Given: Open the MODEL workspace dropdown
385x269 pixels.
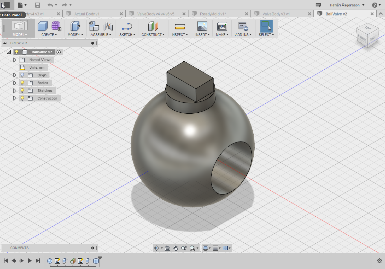Looking at the screenshot, I should tap(20, 35).
